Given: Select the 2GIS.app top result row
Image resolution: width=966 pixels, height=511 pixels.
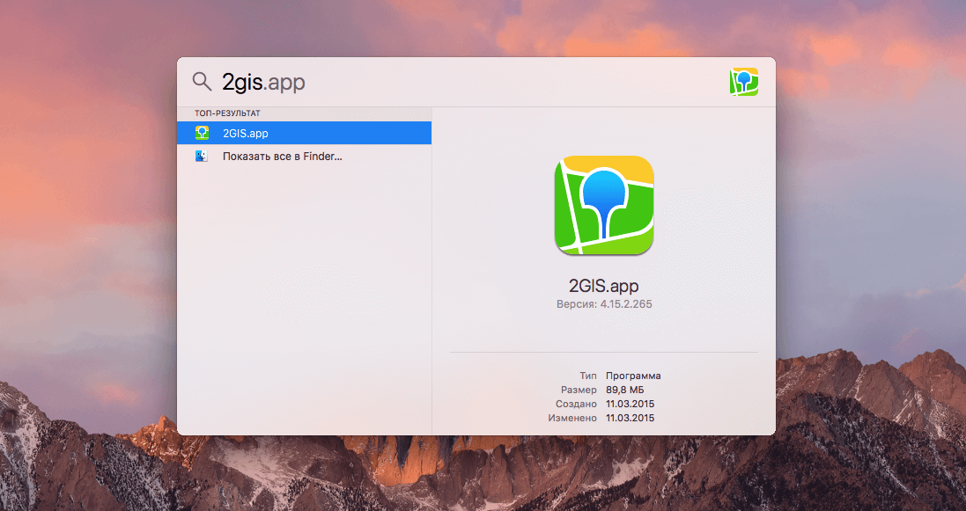Looking at the screenshot, I should tap(304, 133).
